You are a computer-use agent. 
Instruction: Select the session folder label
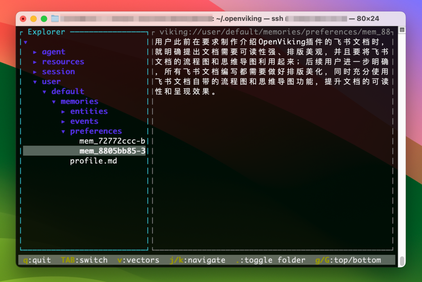click(58, 72)
